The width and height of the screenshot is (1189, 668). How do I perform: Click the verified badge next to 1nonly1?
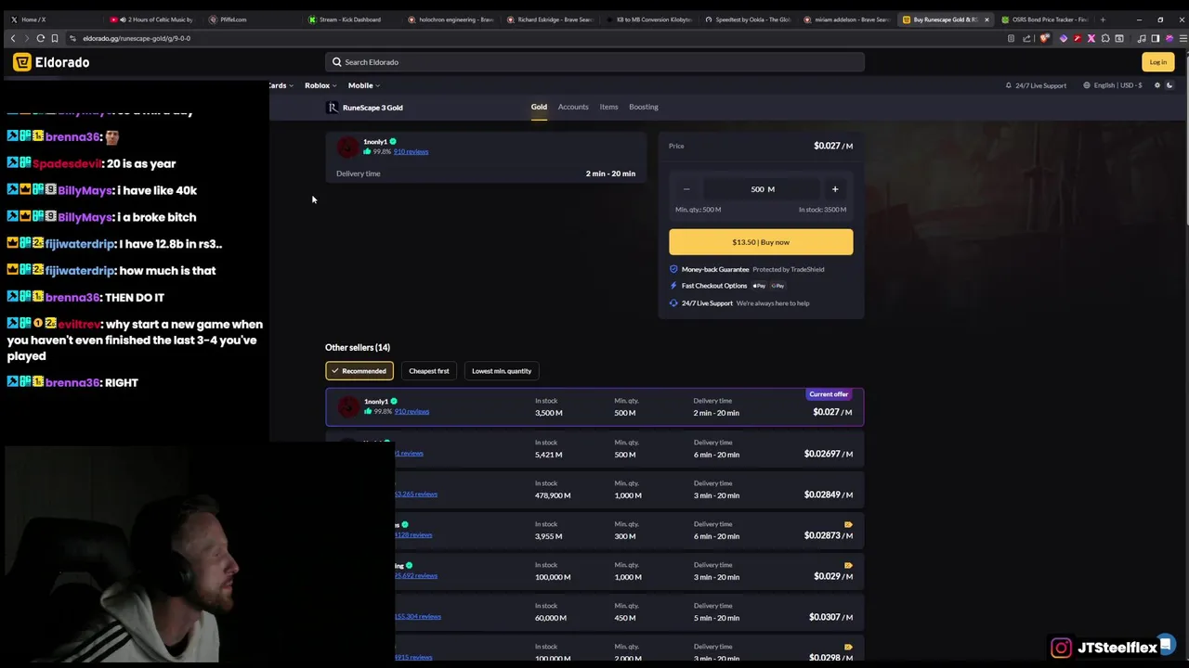tap(393, 142)
